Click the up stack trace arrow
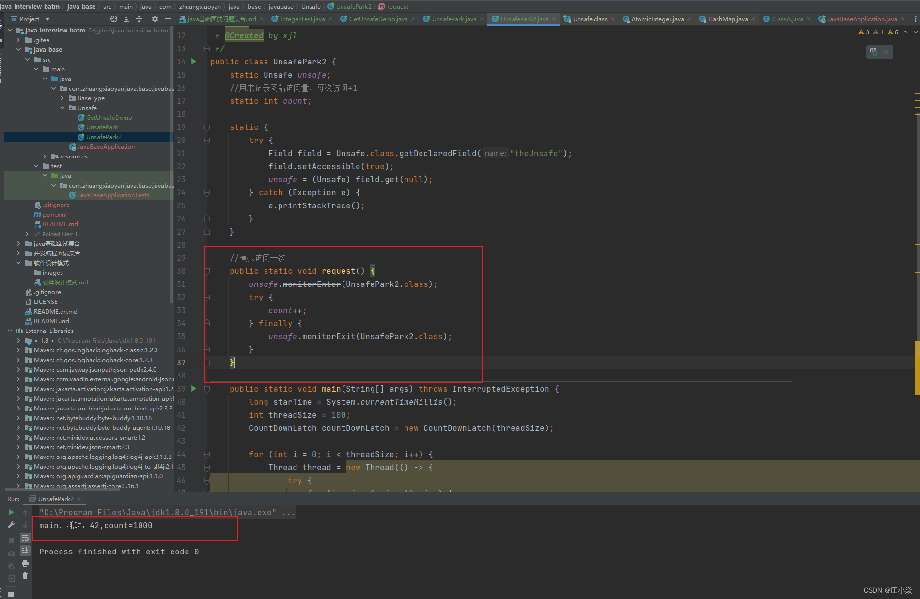 point(25,512)
